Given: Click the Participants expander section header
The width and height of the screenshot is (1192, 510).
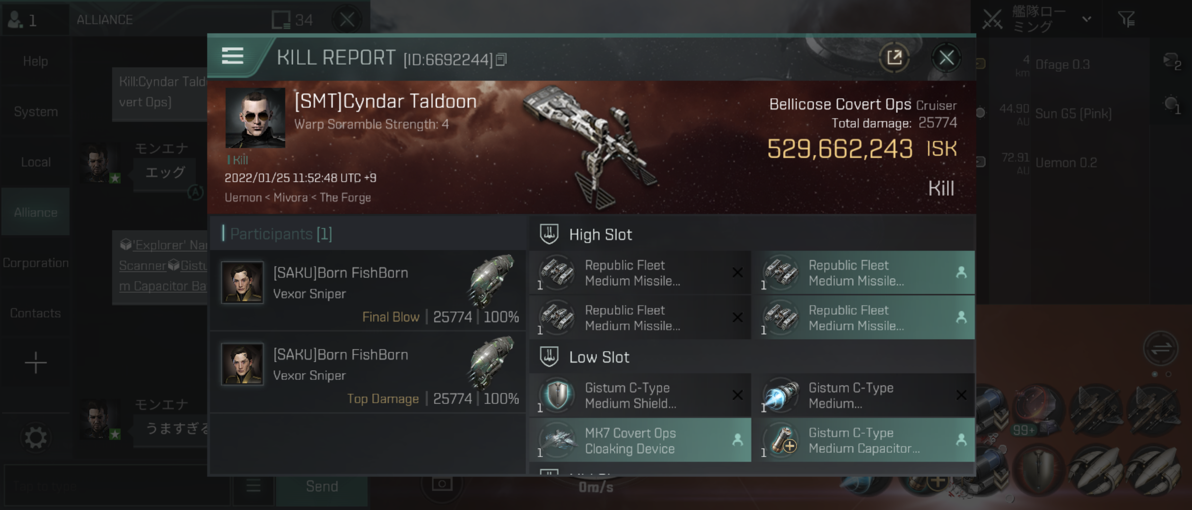Looking at the screenshot, I should pyautogui.click(x=281, y=234).
